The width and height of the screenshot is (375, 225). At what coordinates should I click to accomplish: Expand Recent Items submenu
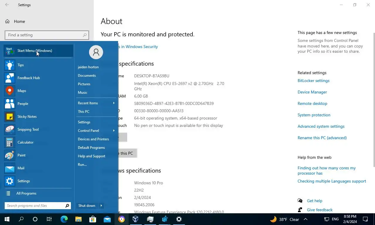(96, 103)
